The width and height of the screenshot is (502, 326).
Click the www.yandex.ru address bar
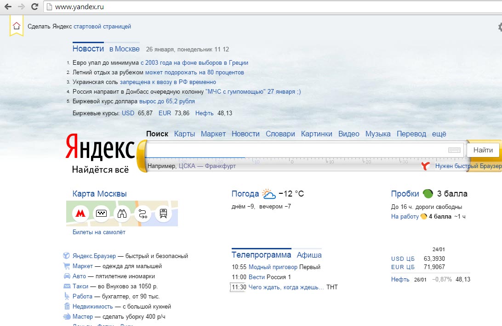pyautogui.click(x=272, y=7)
